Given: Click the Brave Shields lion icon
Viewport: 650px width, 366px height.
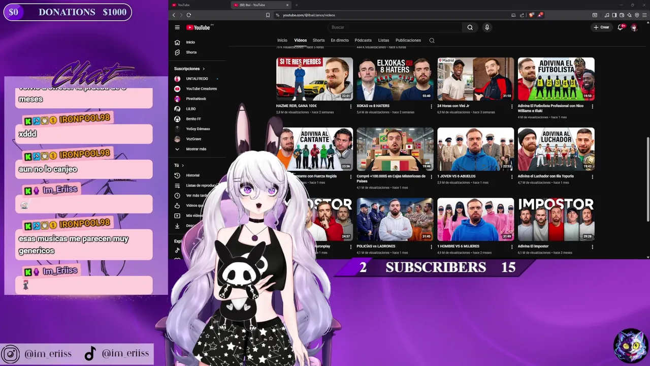Looking at the screenshot, I should coord(531,15).
